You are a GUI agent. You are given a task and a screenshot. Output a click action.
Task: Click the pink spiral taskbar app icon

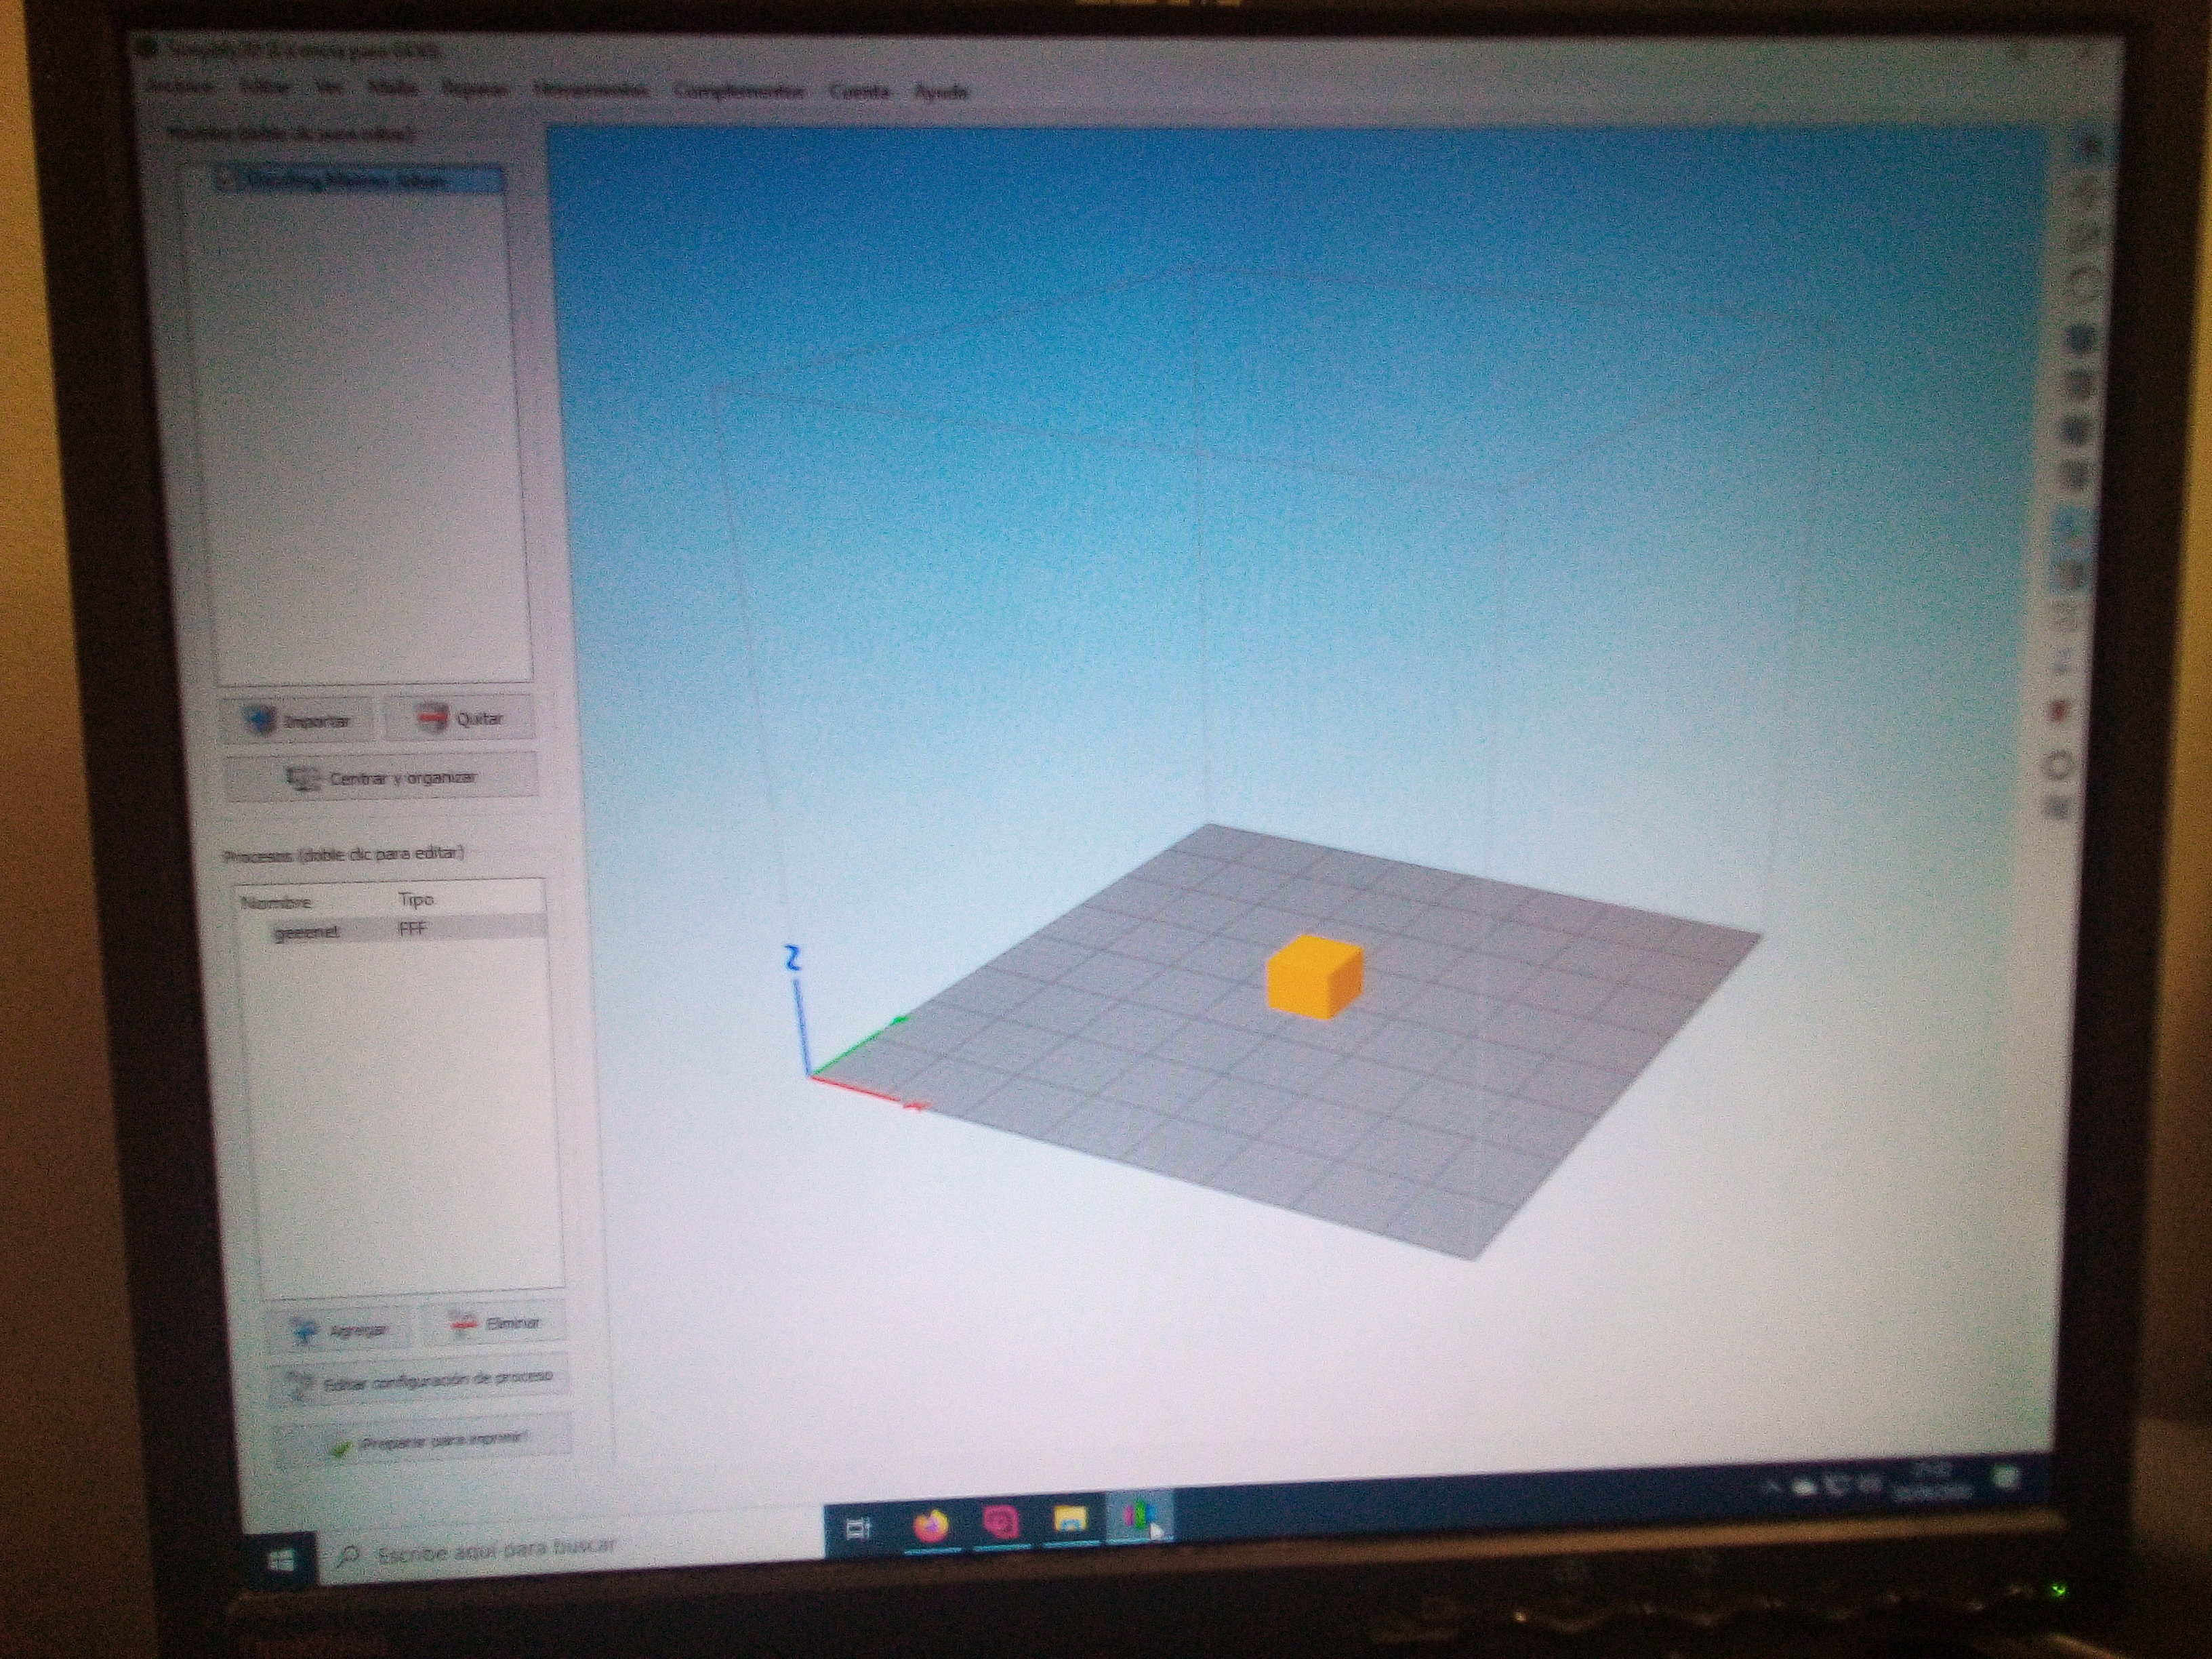tap(1000, 1524)
